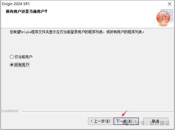Click the right chevron on 下一步 button
Viewport: 175px width, 130px height.
click(x=135, y=121)
